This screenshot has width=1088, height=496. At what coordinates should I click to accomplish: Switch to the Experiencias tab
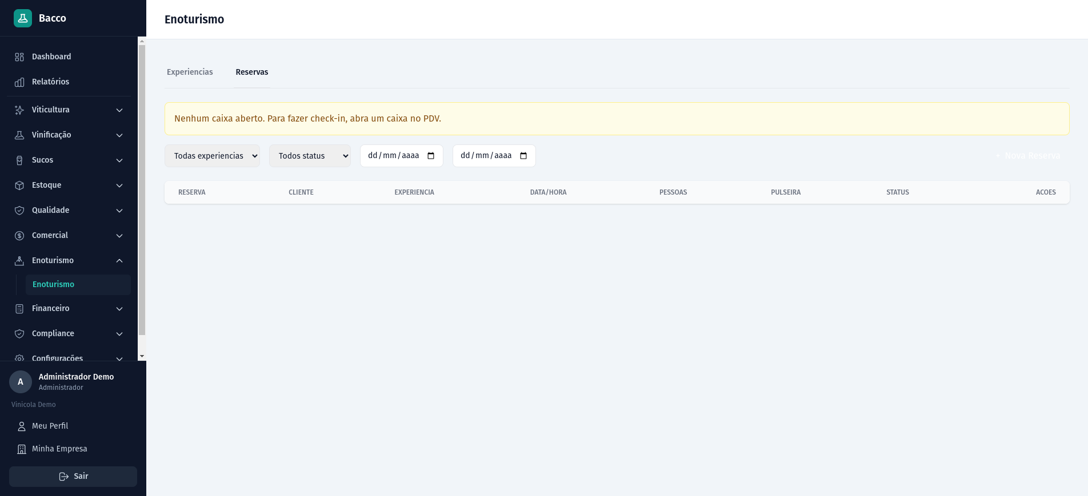pos(190,72)
